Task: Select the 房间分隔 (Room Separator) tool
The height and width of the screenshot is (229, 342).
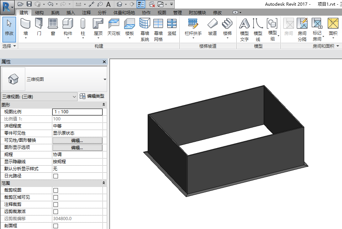Action: [302, 30]
